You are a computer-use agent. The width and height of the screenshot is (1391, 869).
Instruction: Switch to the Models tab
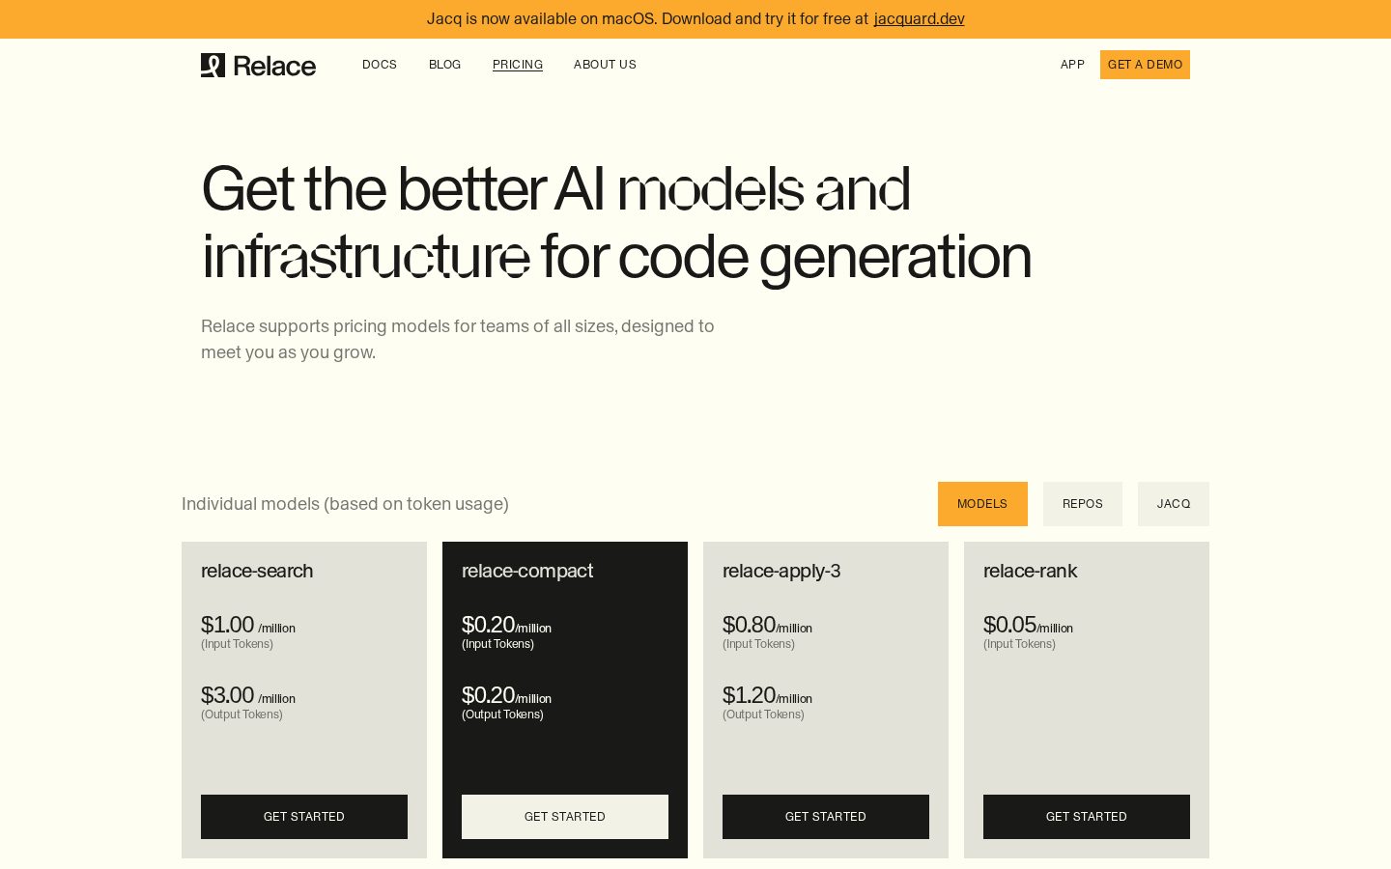click(982, 504)
